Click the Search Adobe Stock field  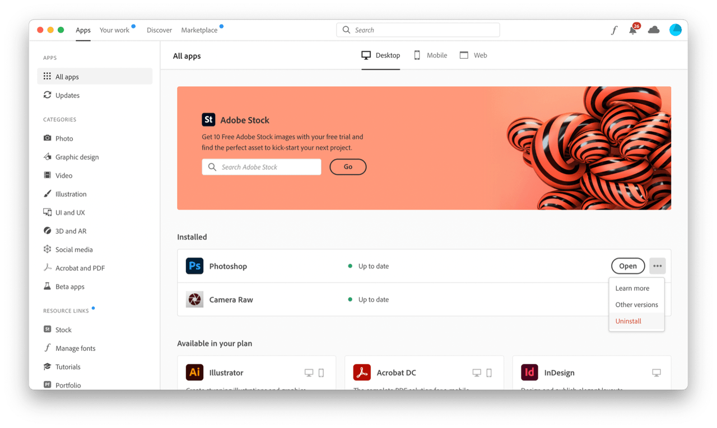tap(262, 167)
